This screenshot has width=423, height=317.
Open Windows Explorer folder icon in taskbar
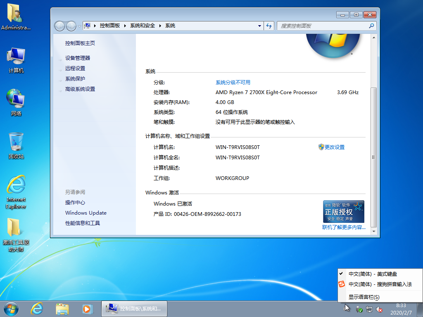(x=62, y=308)
